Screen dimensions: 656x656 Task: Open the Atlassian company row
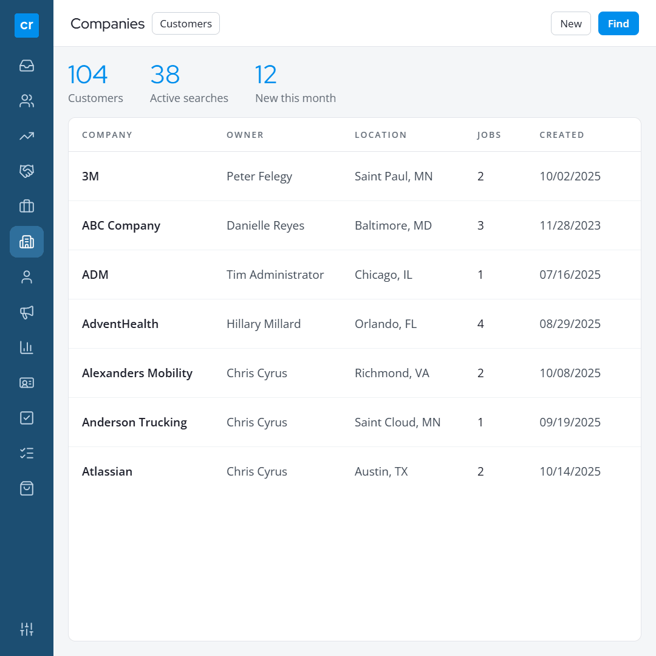(x=355, y=471)
